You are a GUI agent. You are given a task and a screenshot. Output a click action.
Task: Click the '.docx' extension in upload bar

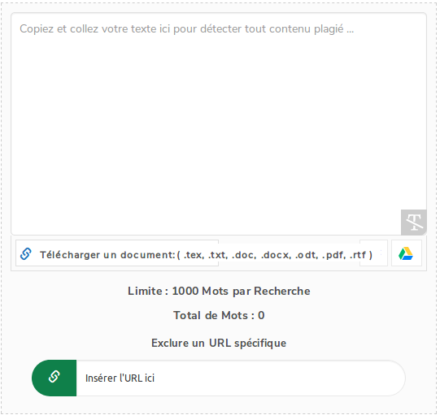276,255
